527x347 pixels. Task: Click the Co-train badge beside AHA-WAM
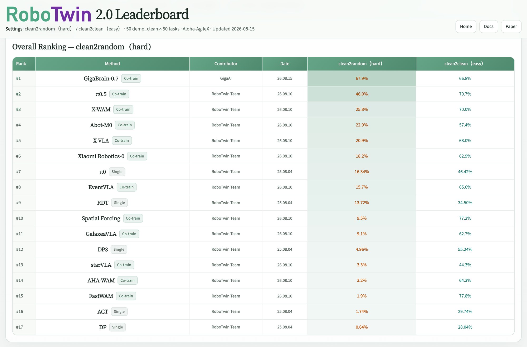(128, 280)
